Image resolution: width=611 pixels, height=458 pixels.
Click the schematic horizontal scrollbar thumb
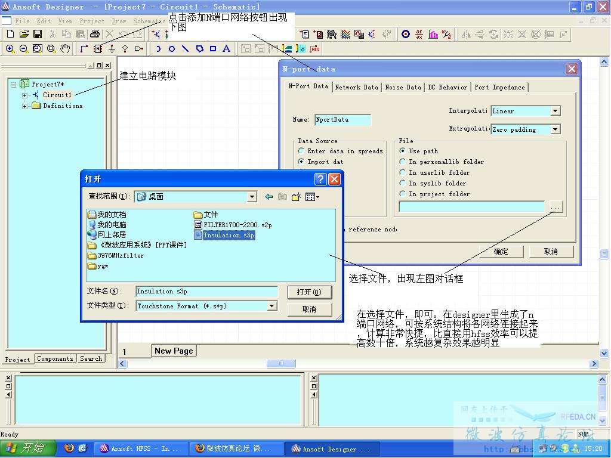coord(281,363)
